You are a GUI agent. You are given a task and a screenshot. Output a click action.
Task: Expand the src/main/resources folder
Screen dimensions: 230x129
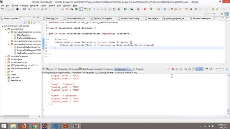(6, 56)
